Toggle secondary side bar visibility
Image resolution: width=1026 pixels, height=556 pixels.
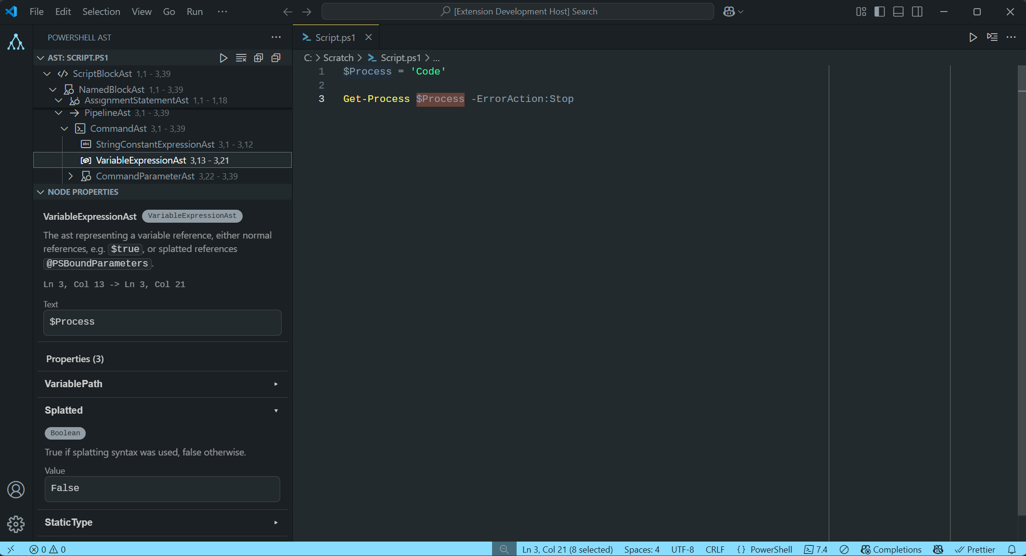[917, 12]
